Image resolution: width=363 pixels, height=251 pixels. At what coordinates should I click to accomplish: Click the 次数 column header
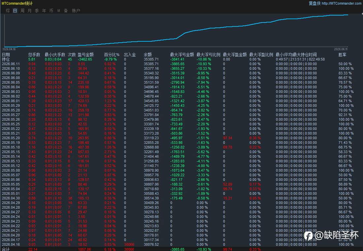tap(72, 55)
